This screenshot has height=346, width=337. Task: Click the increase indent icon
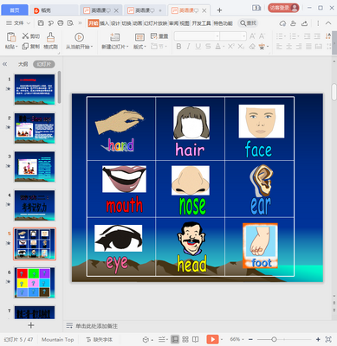(317, 36)
